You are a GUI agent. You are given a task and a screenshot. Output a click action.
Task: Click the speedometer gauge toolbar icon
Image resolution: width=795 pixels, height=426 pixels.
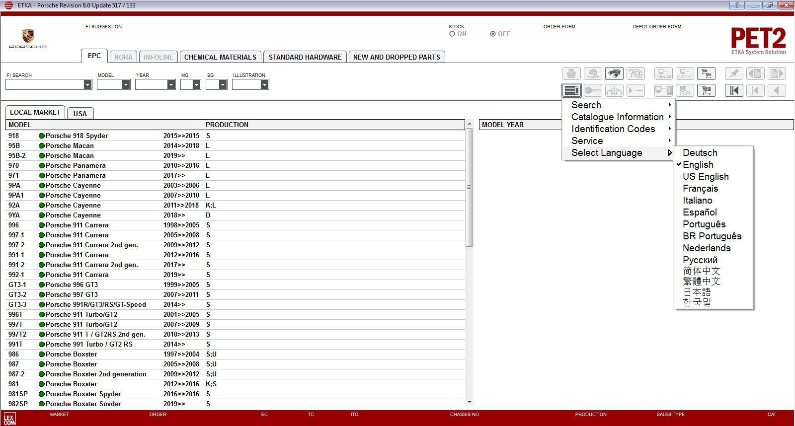tap(593, 73)
